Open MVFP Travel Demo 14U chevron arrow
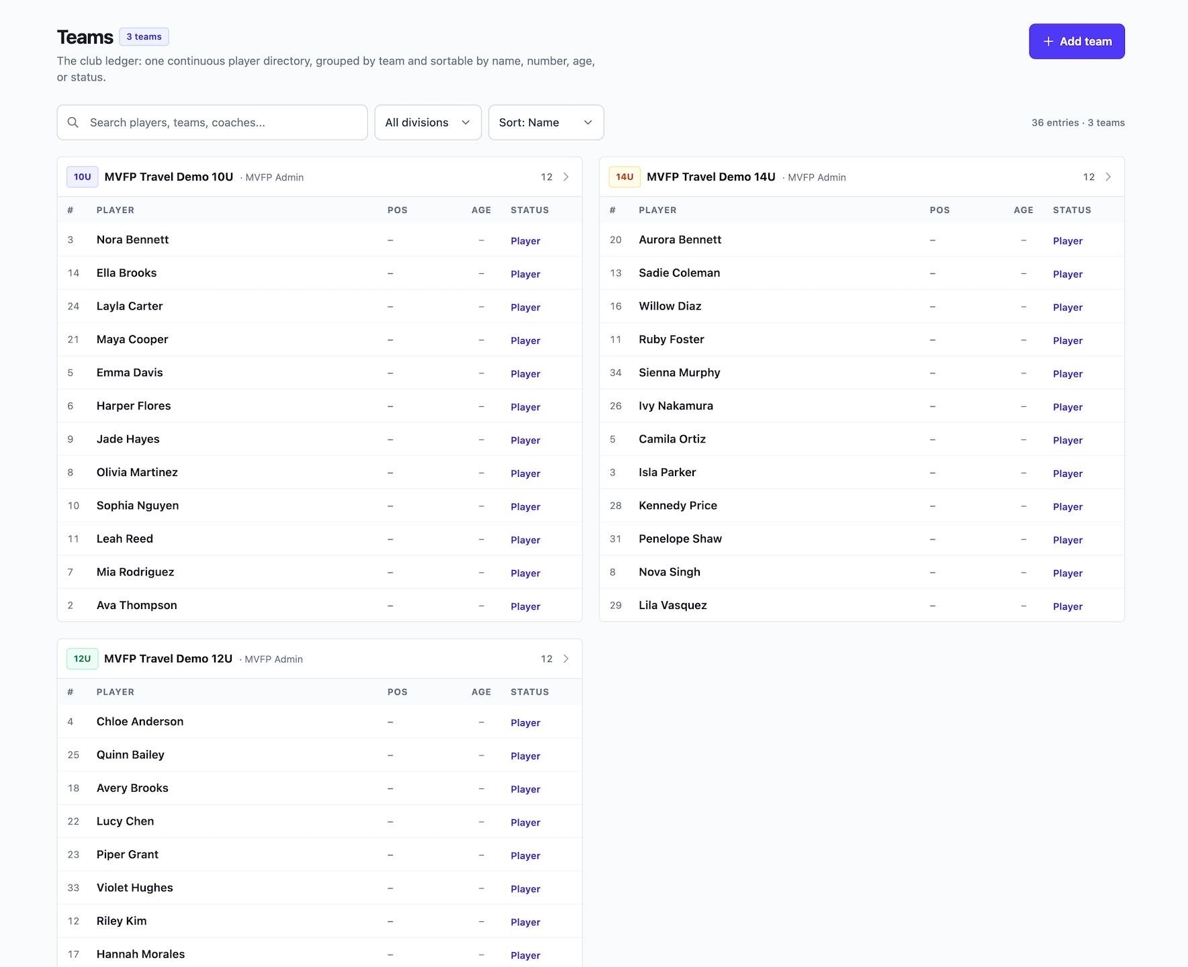 pos(1108,177)
